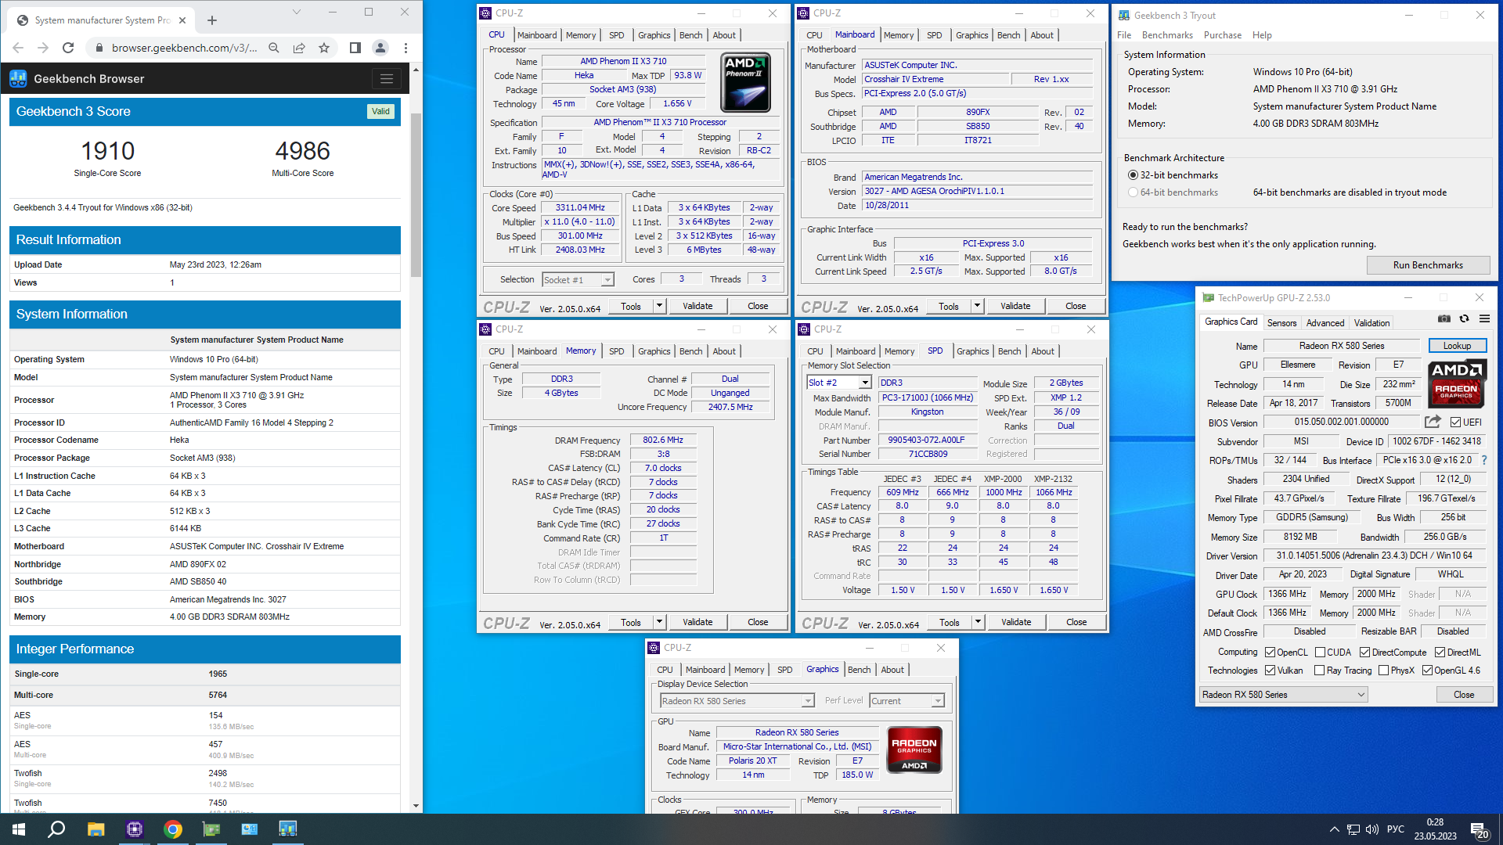Take GPU-Z screenshot with camera icon
This screenshot has height=845, width=1503.
(1444, 318)
